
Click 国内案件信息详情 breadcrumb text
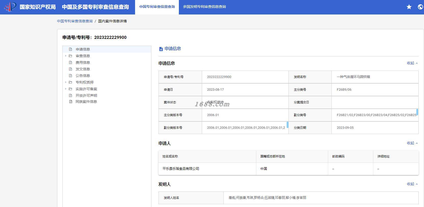(112, 21)
